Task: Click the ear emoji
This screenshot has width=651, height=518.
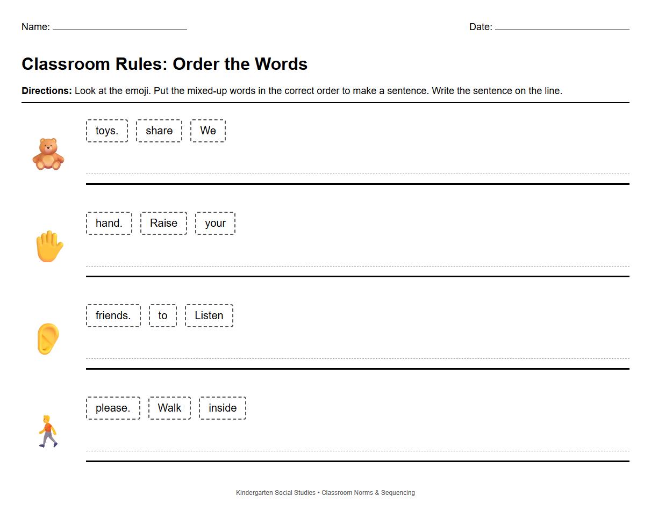Action: pyautogui.click(x=49, y=339)
